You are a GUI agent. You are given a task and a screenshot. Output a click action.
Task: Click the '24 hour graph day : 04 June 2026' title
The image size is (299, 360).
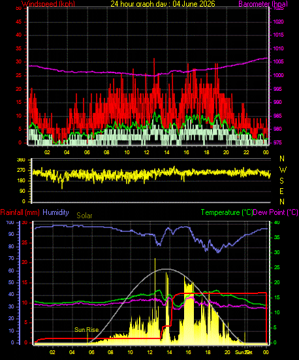click(x=163, y=4)
